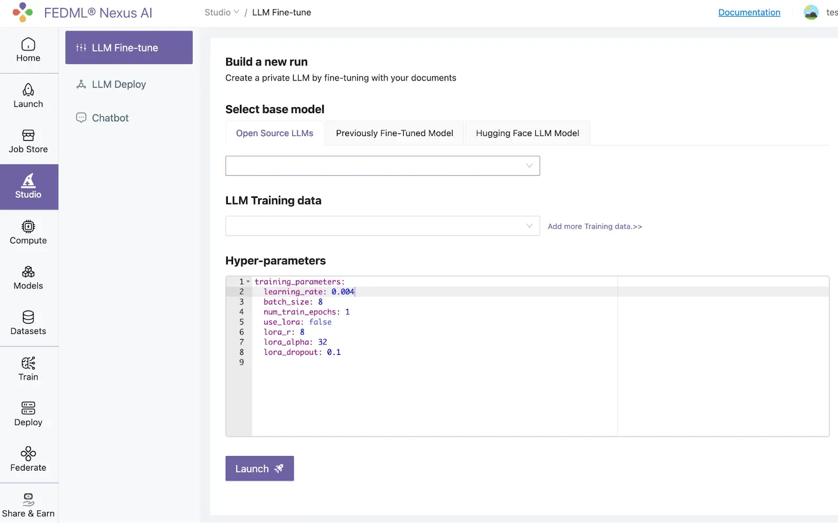The image size is (838, 523).
Task: Open the Train icon
Action: click(28, 363)
